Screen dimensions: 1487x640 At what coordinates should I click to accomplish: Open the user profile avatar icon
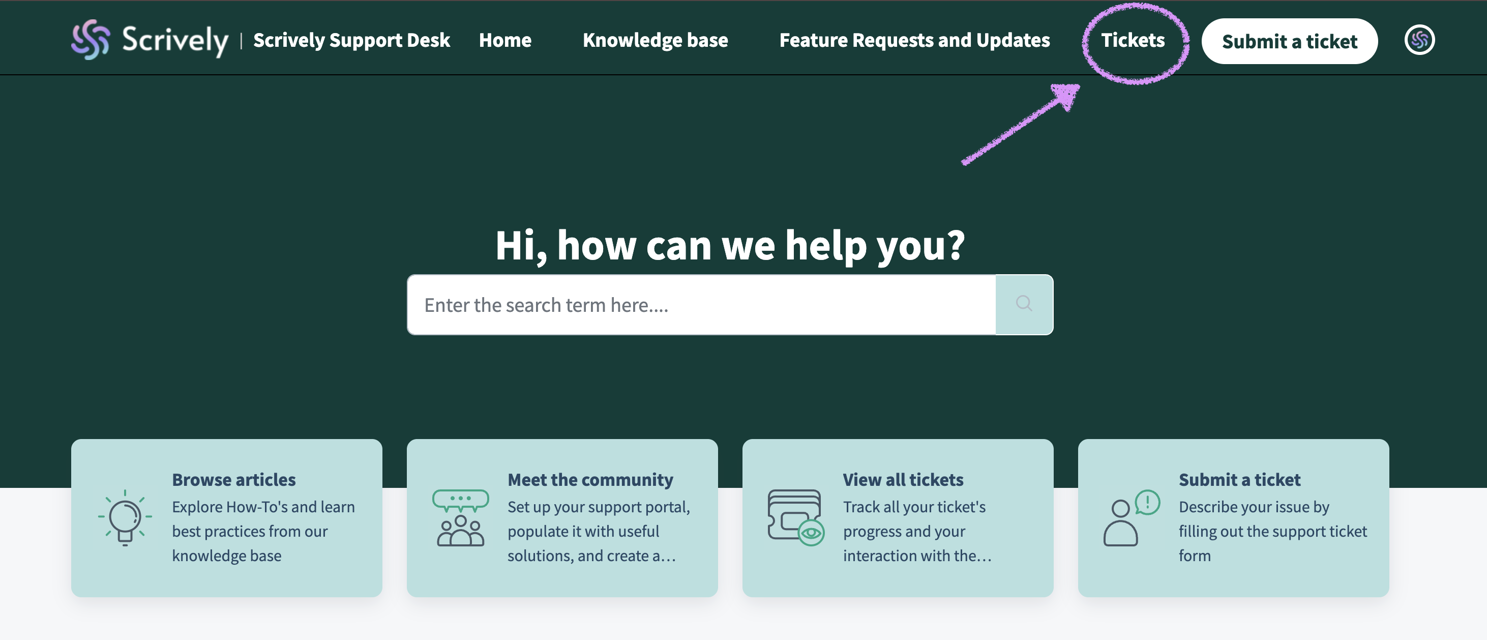tap(1419, 40)
